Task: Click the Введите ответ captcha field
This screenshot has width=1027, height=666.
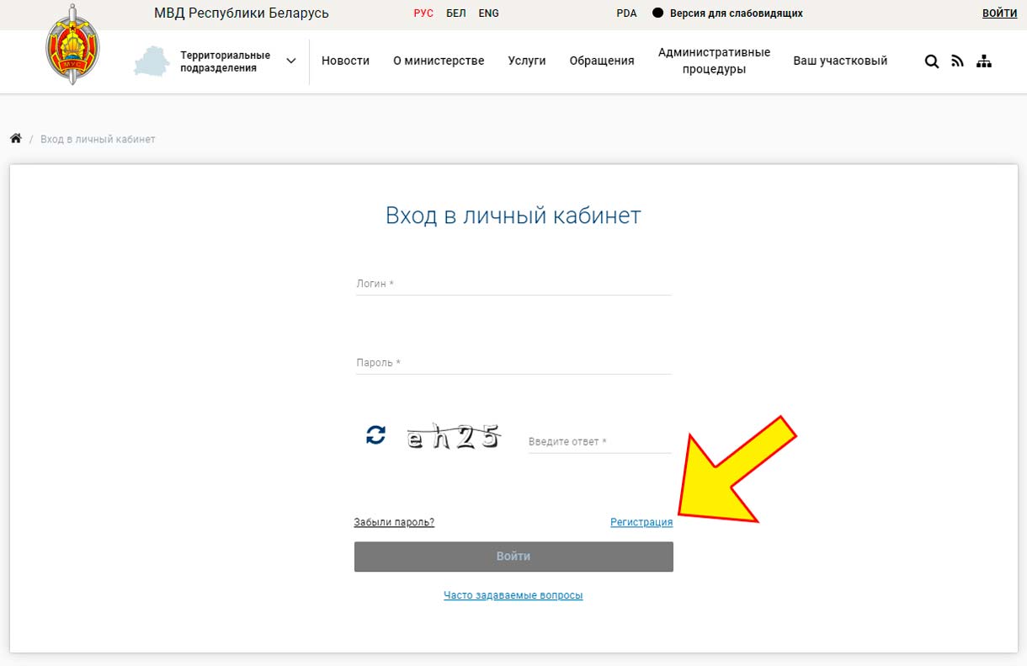Action: tap(599, 442)
